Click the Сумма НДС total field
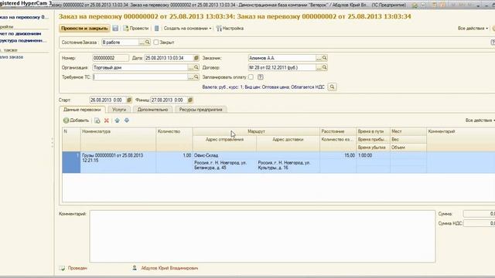The height and width of the screenshot is (278, 495). pos(479,223)
